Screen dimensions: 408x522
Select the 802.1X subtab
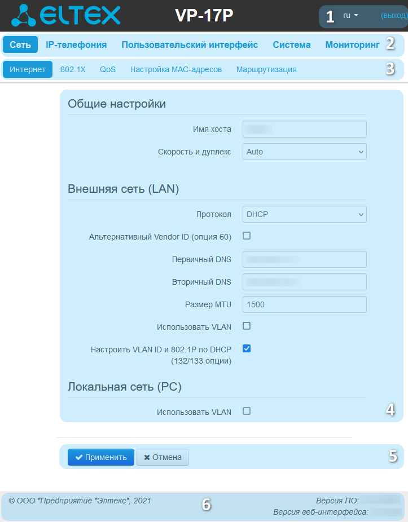click(73, 69)
